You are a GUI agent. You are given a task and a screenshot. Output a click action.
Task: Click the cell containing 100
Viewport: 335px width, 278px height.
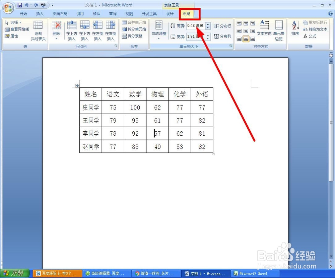coord(135,107)
